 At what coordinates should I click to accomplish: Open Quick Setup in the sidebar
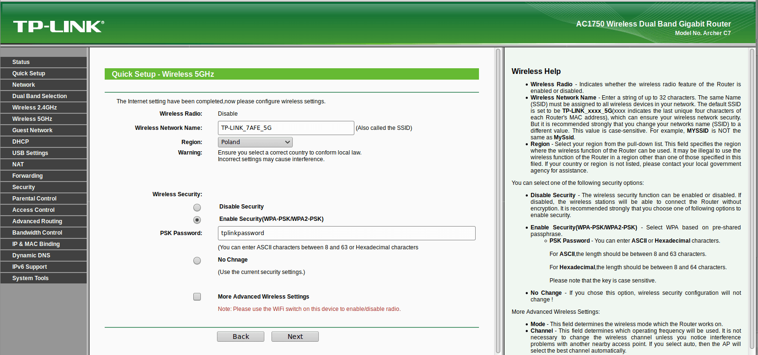point(44,73)
